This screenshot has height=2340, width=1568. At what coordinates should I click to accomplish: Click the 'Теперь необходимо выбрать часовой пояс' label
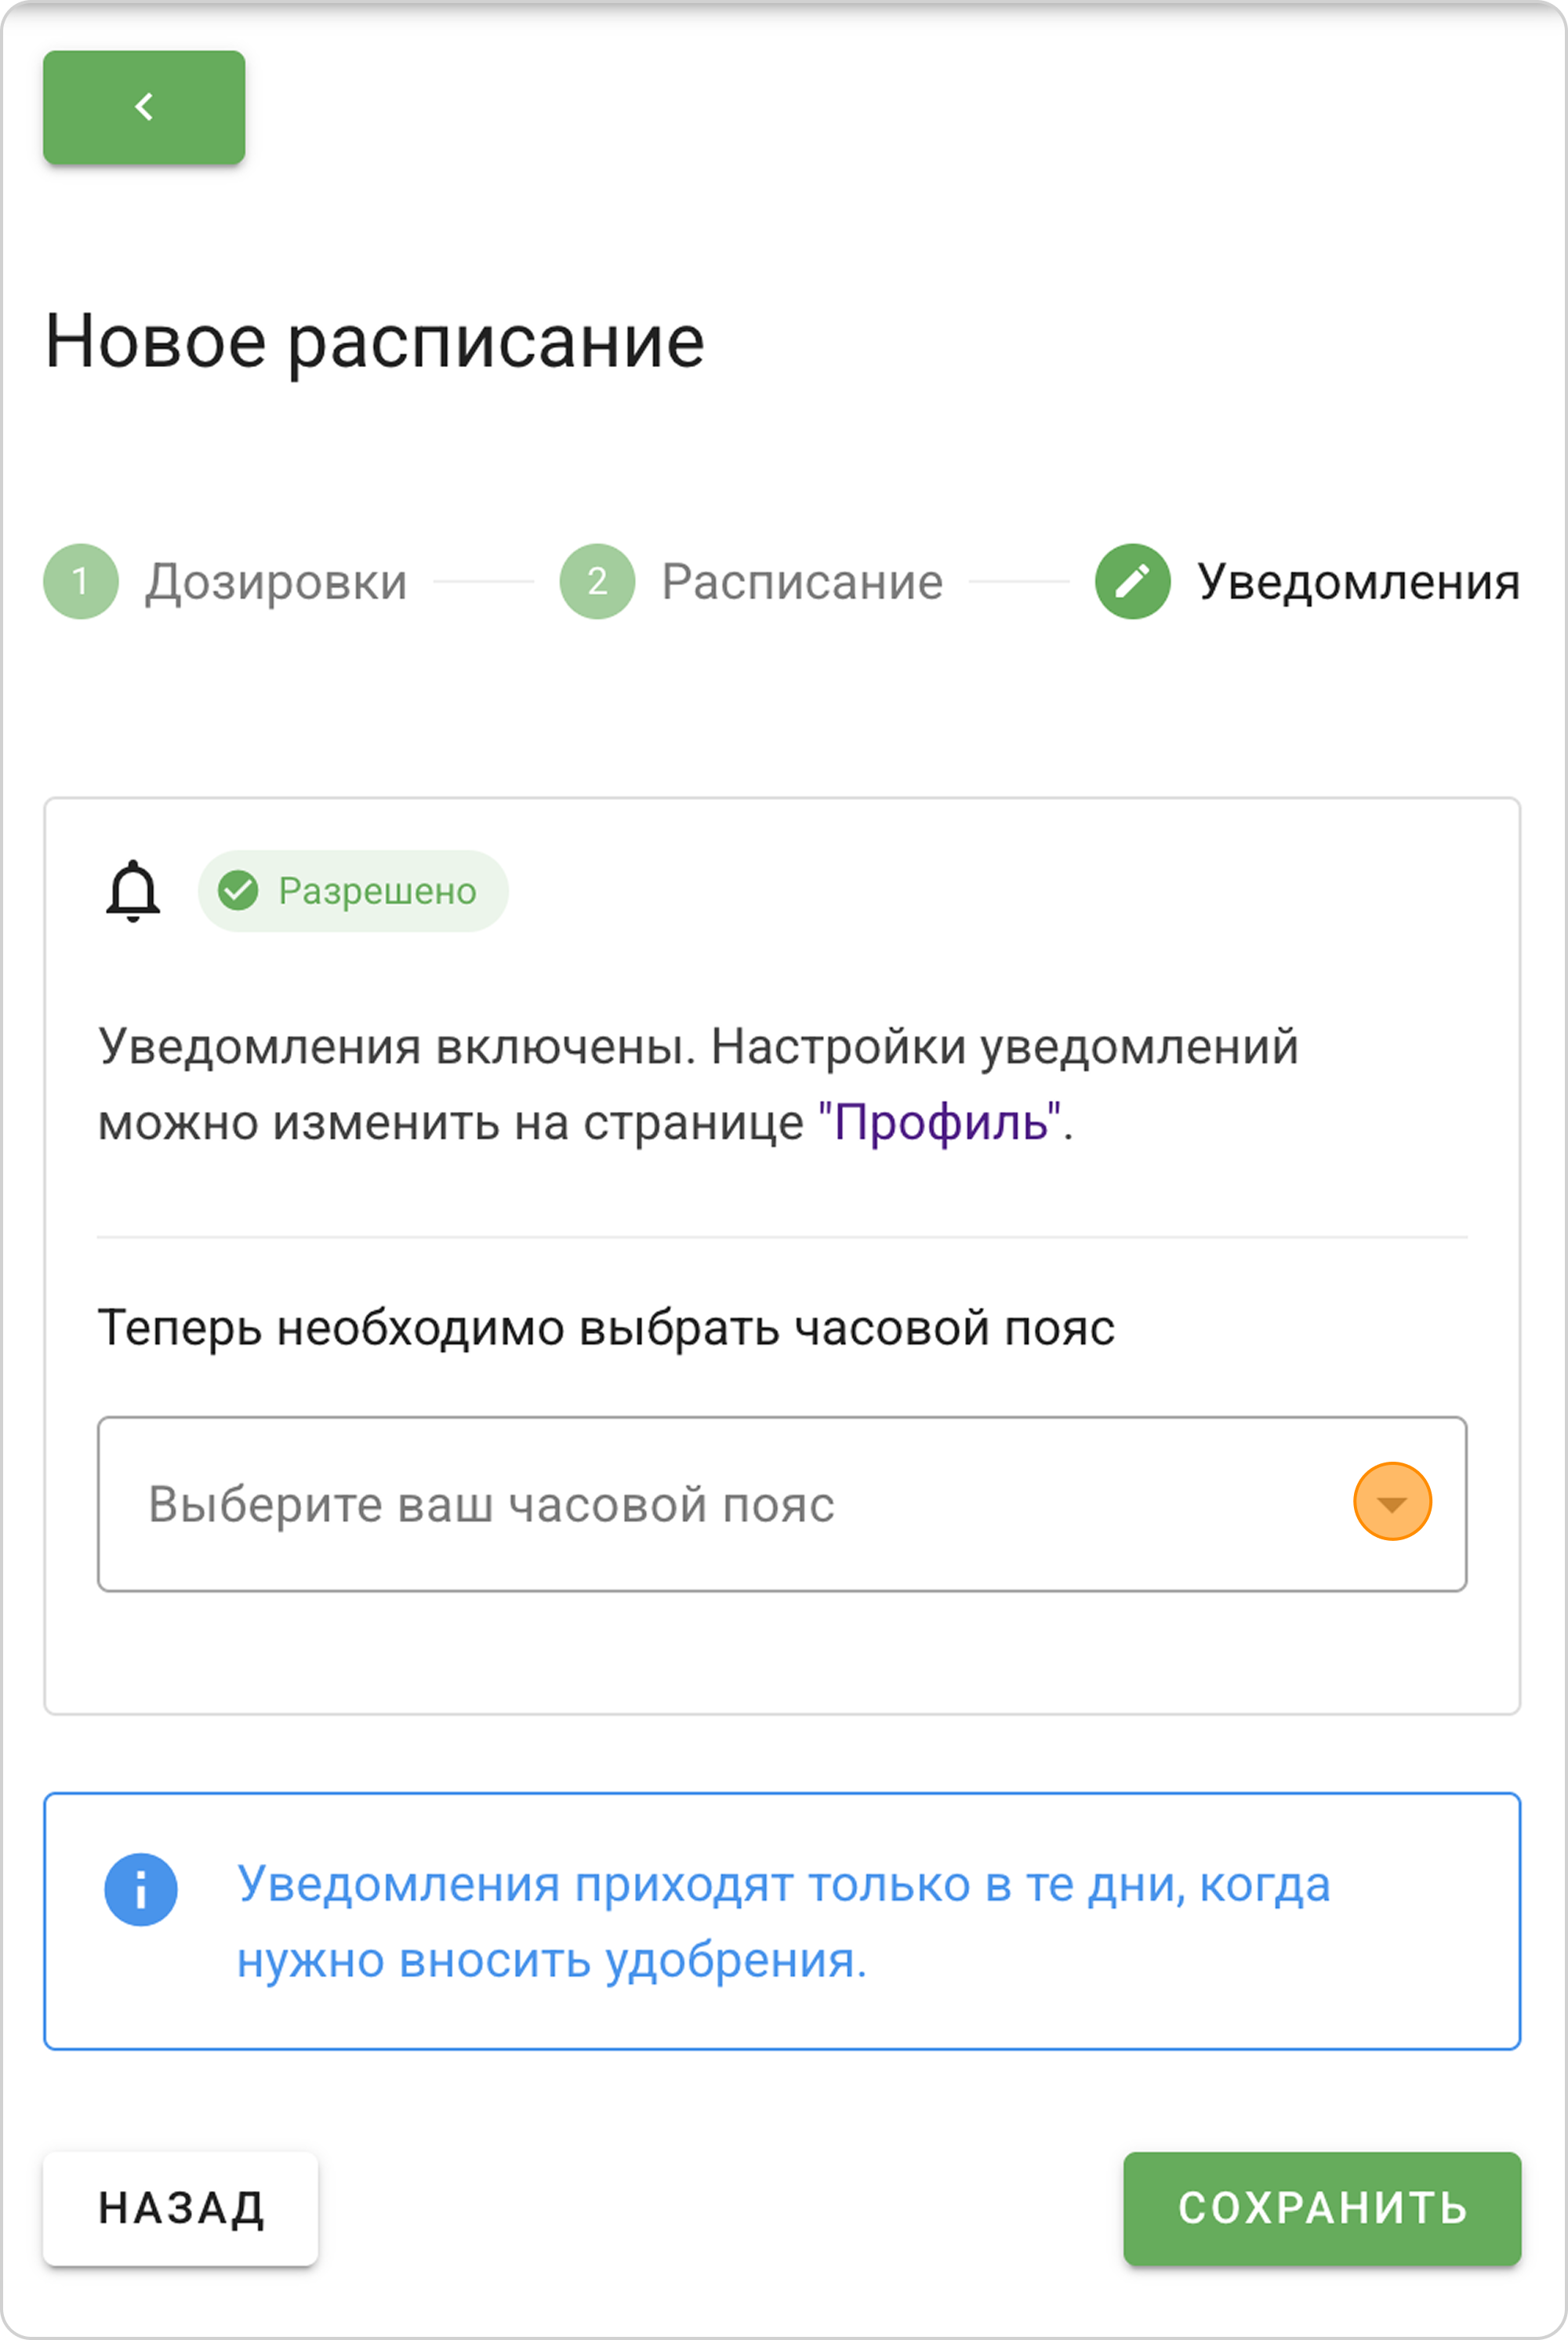tap(606, 1328)
